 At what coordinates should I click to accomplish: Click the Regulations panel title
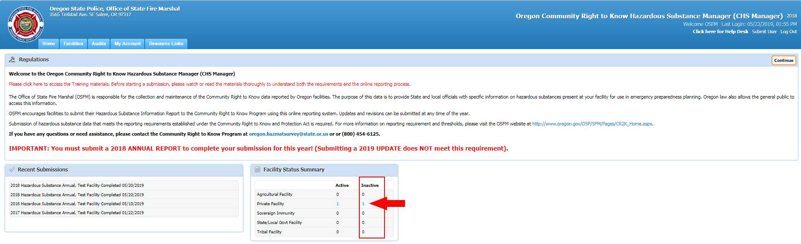[34, 60]
